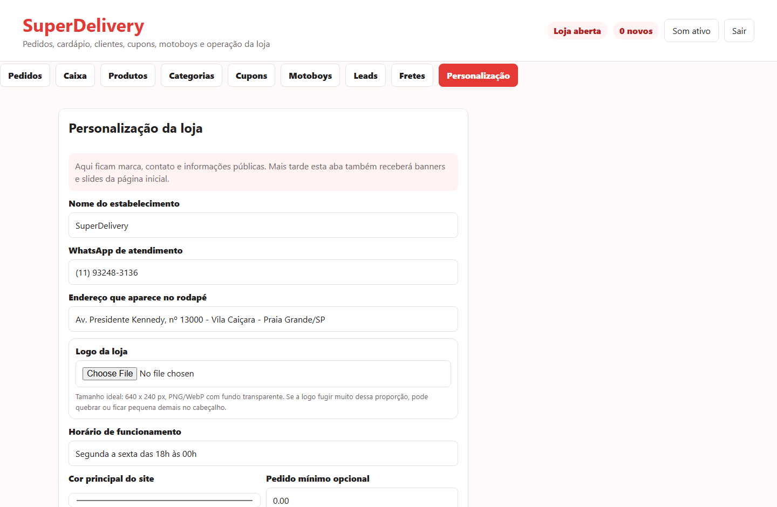This screenshot has height=507, width=777.
Task: Select the Personalização tab
Action: [478, 76]
